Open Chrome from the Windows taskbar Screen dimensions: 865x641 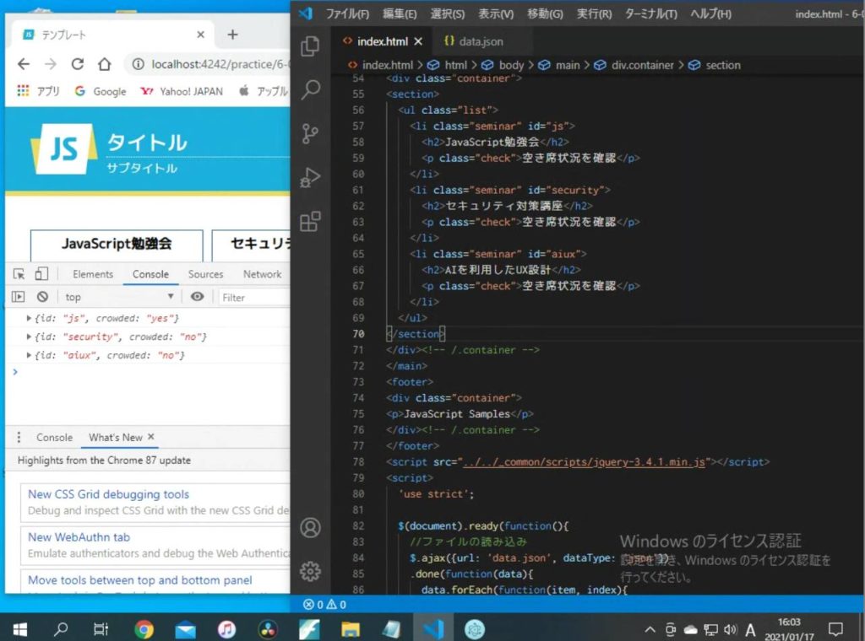click(x=144, y=628)
